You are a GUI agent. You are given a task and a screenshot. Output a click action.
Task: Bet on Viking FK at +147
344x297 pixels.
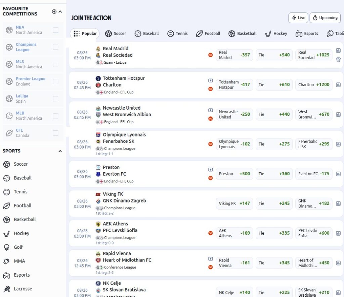point(234,203)
